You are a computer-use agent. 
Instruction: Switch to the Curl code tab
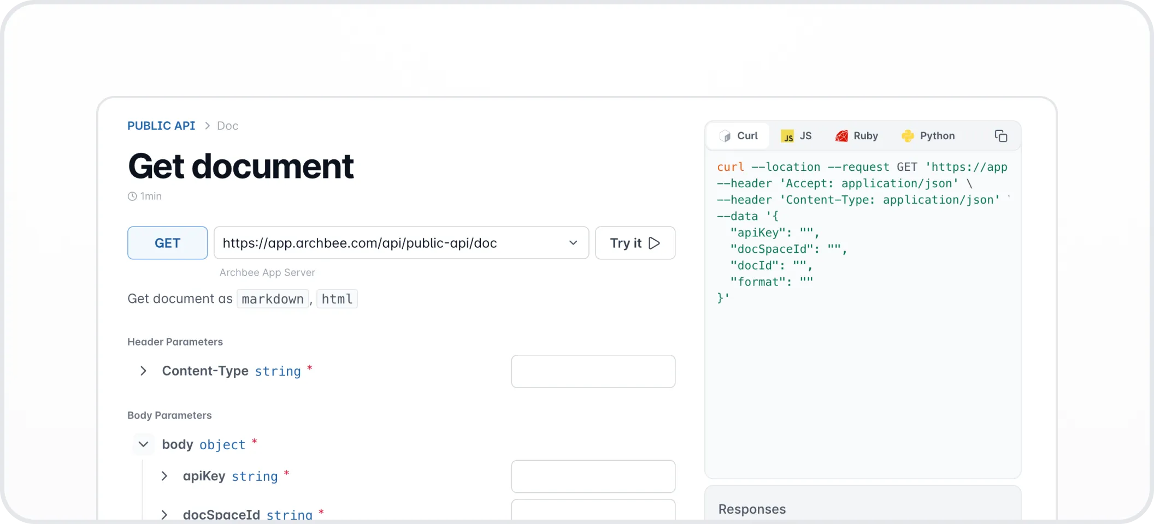738,136
